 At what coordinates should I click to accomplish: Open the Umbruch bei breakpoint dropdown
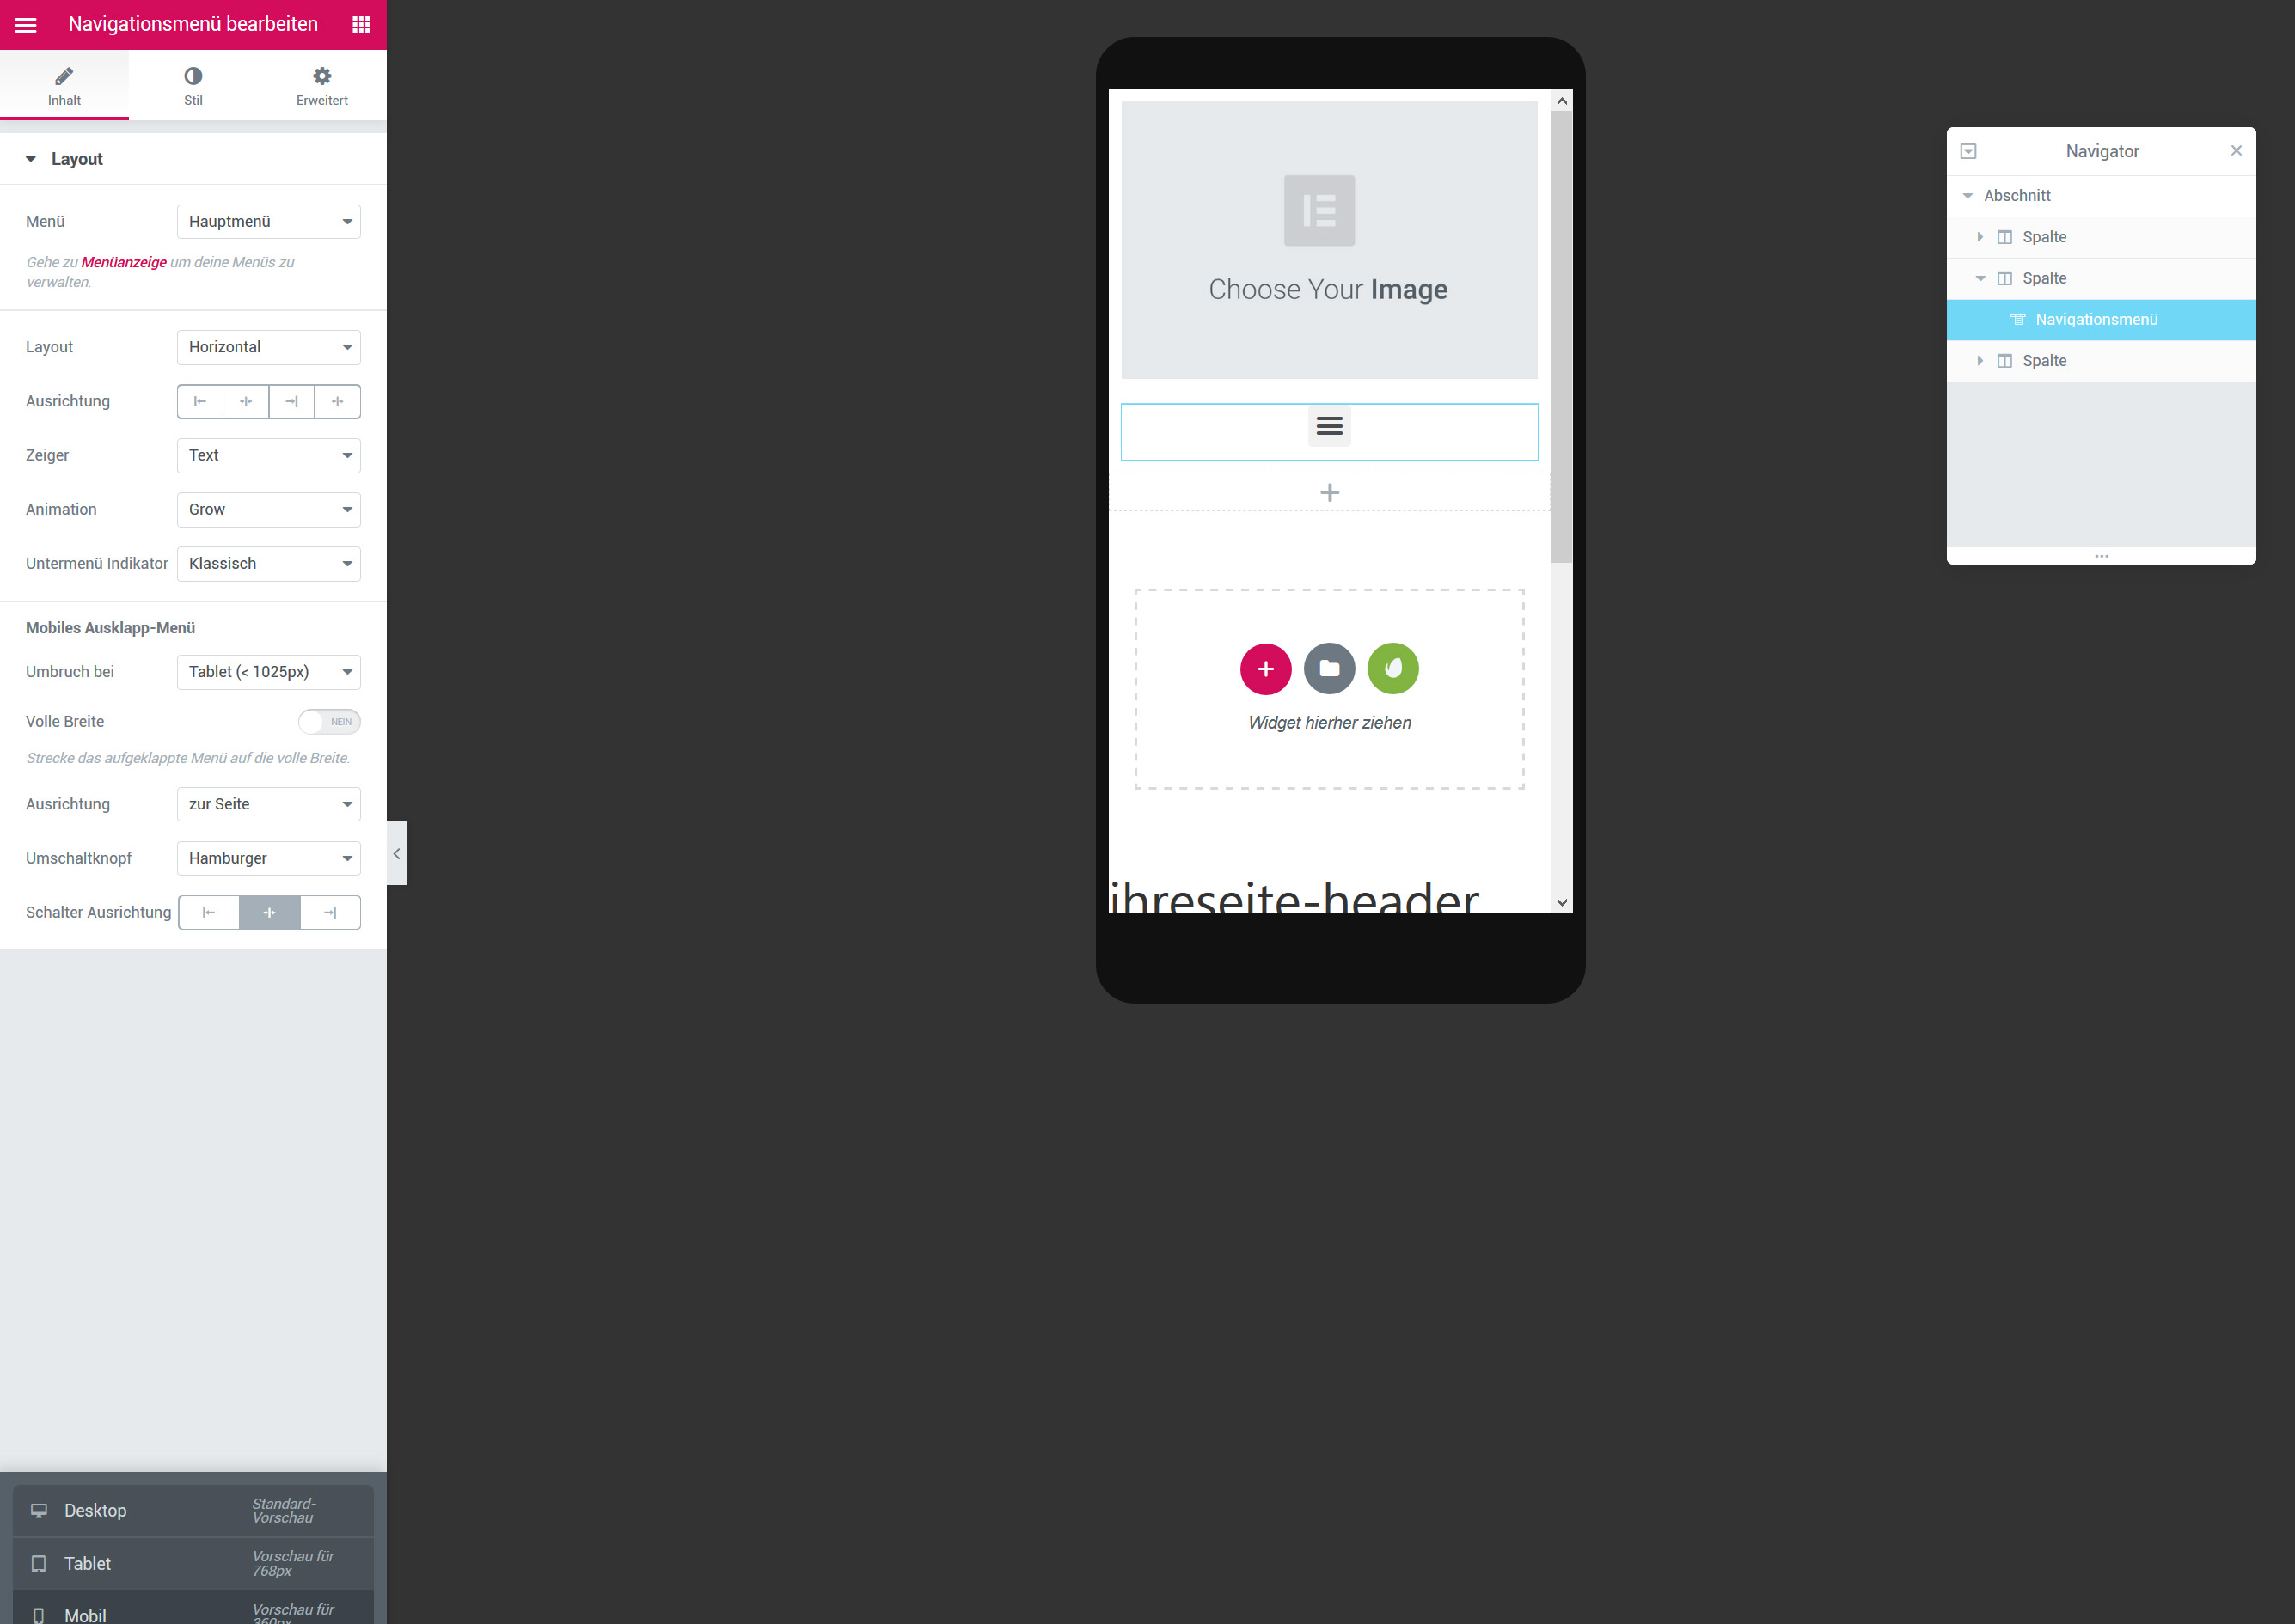pyautogui.click(x=267, y=671)
